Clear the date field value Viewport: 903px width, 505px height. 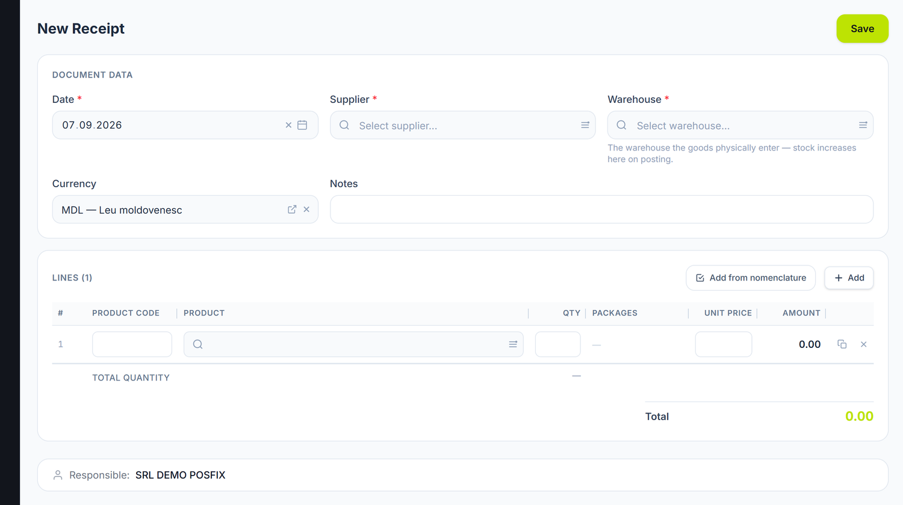(x=288, y=125)
